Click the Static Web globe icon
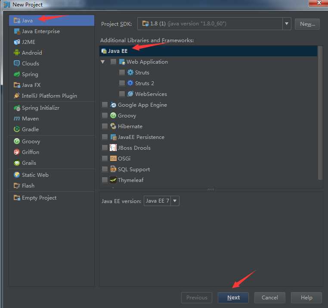 (17, 175)
